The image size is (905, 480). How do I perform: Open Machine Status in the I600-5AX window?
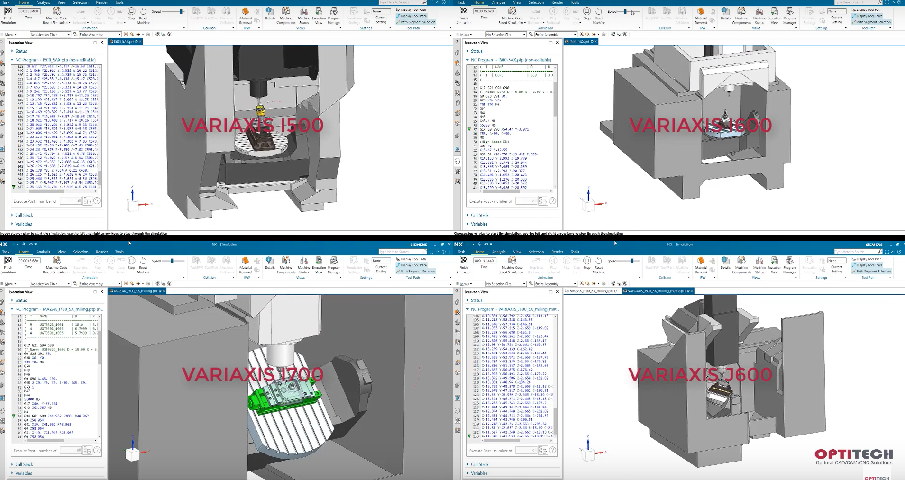tap(759, 16)
